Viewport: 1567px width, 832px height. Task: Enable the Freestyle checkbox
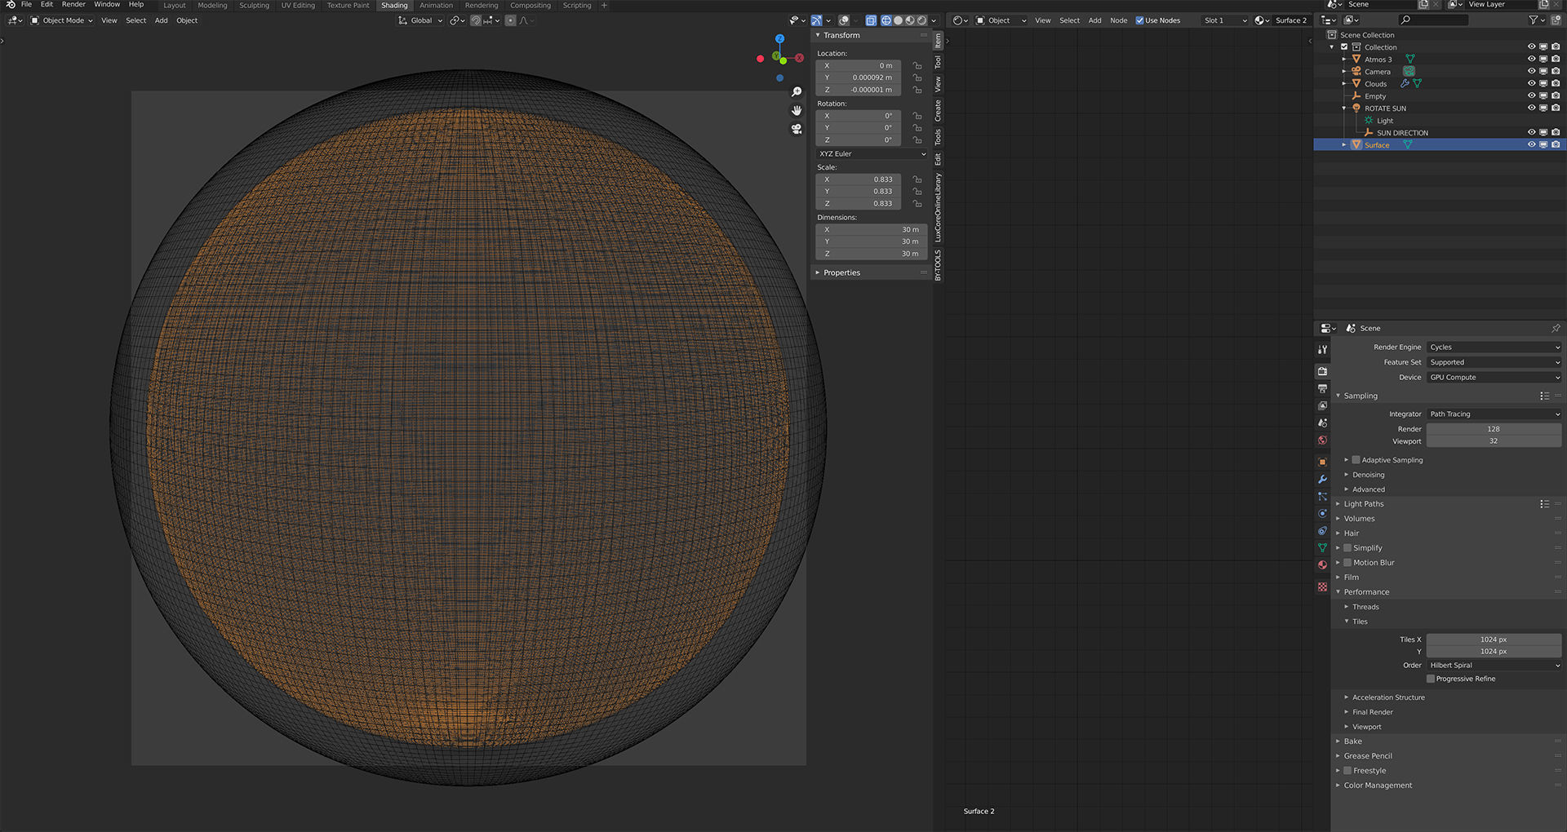(1347, 771)
